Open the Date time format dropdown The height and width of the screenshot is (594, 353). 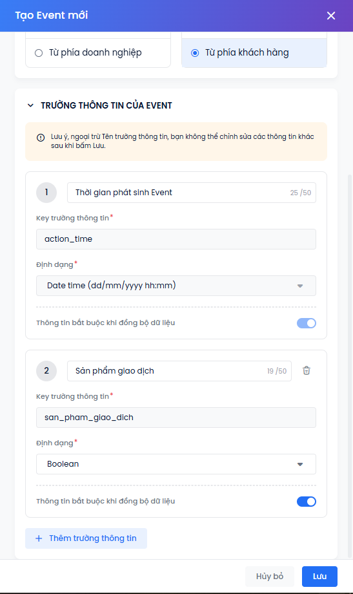click(x=176, y=286)
